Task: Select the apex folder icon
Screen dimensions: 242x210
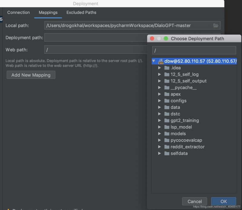Action: [x=167, y=94]
